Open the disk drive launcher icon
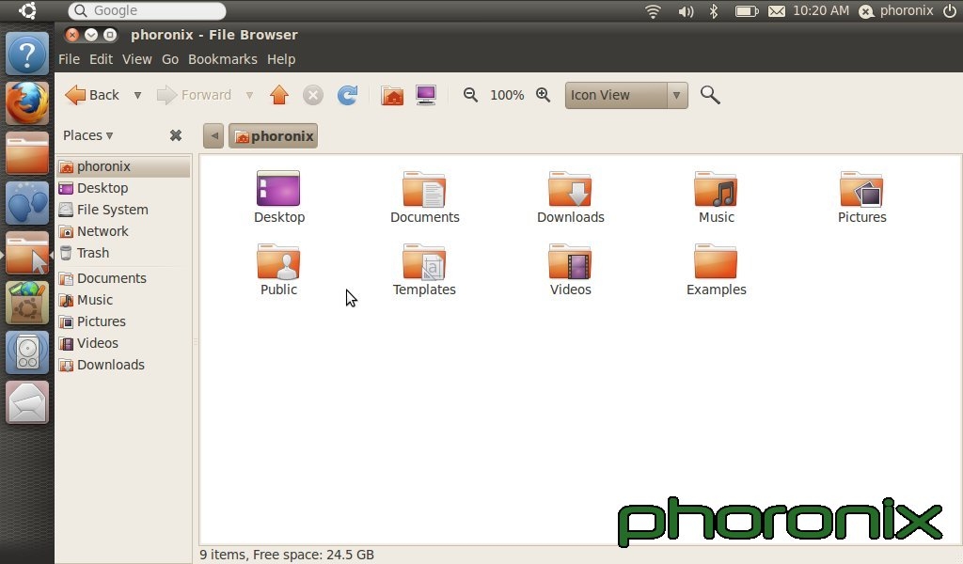The height and width of the screenshot is (564, 963). click(x=27, y=352)
